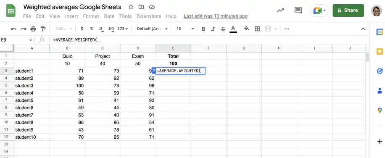Open the Data menu
This screenshot has width=385, height=158.
click(x=109, y=16)
